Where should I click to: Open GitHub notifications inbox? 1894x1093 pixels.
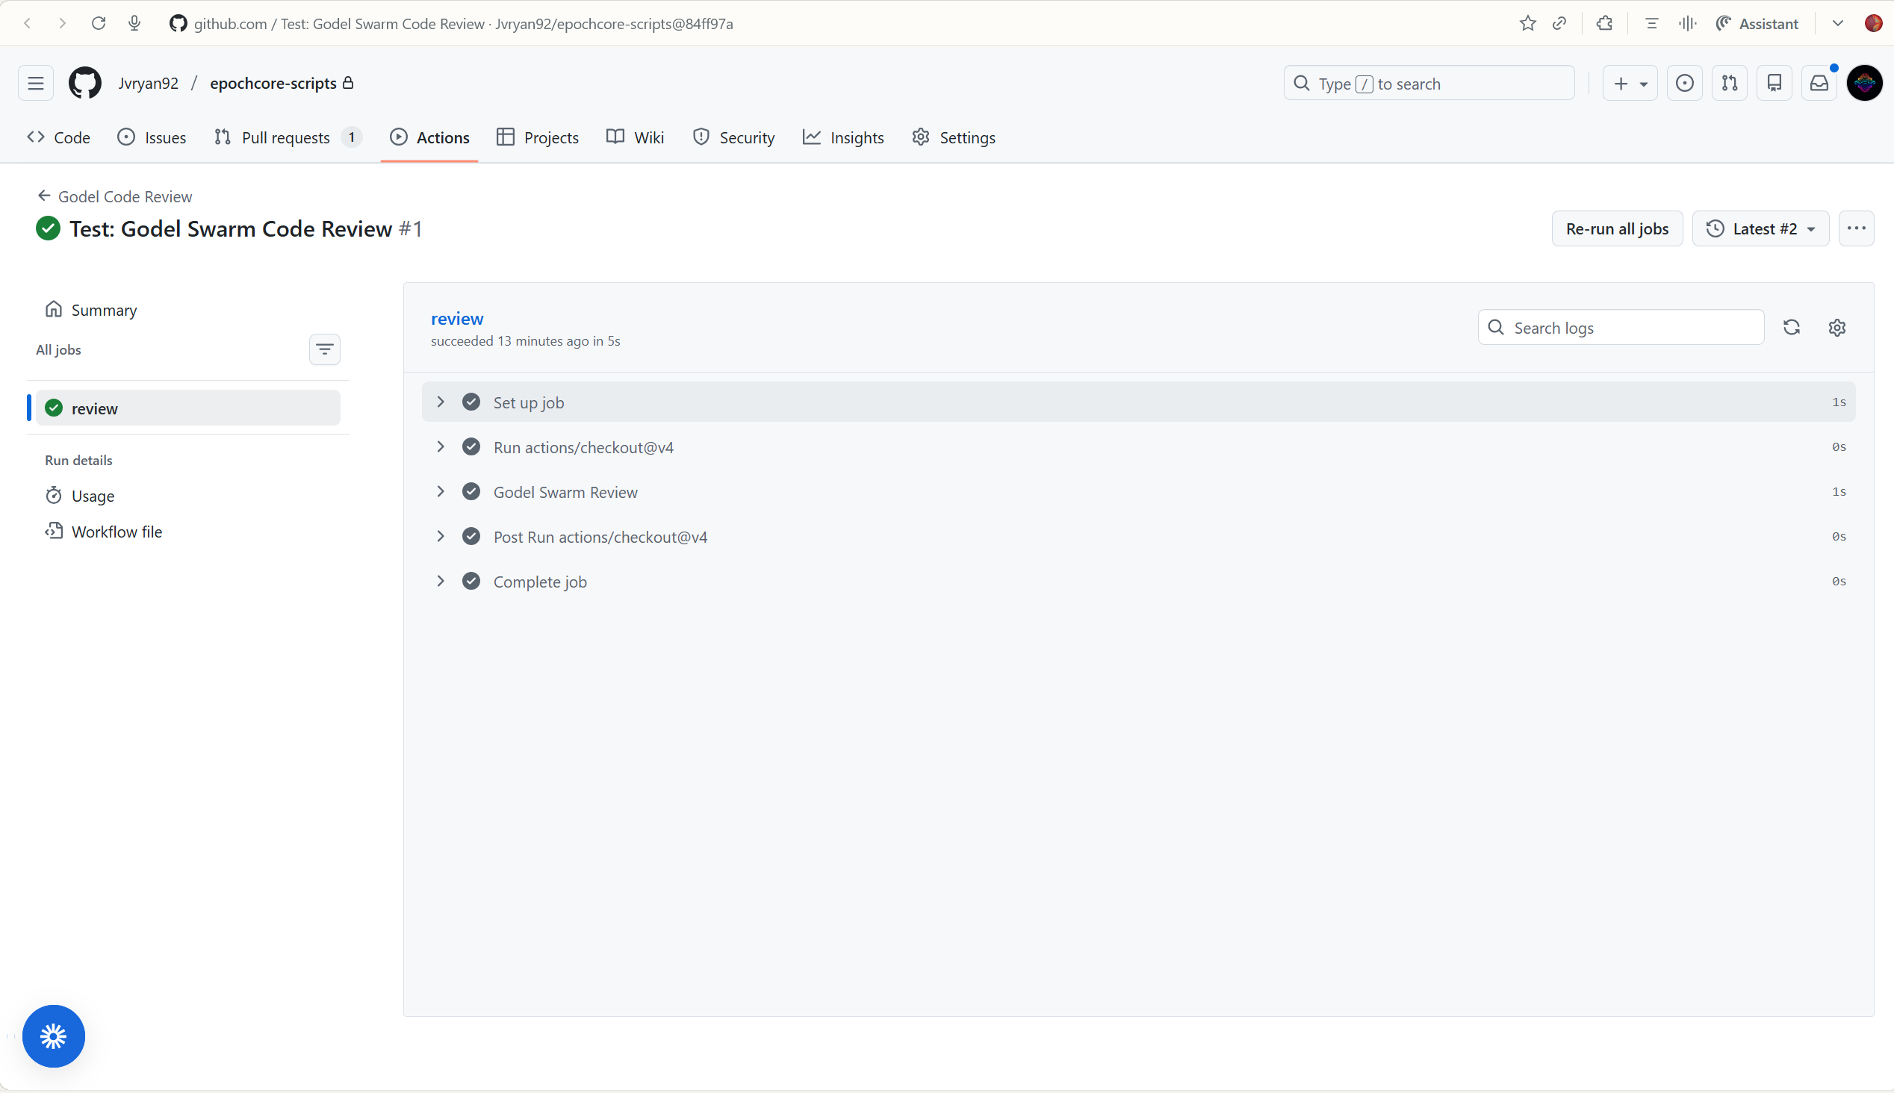1818,83
